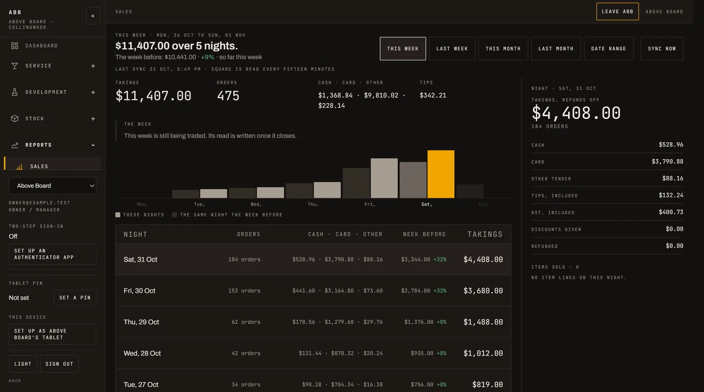
Task: Click the Set a PIN button
Action: [75, 298]
